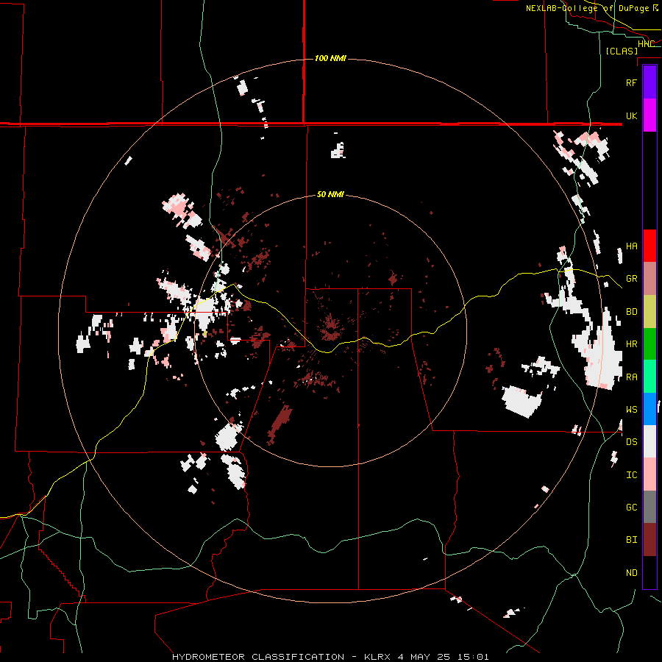The height and width of the screenshot is (662, 662).
Task: Click the UK legend label
Action: 631,116
